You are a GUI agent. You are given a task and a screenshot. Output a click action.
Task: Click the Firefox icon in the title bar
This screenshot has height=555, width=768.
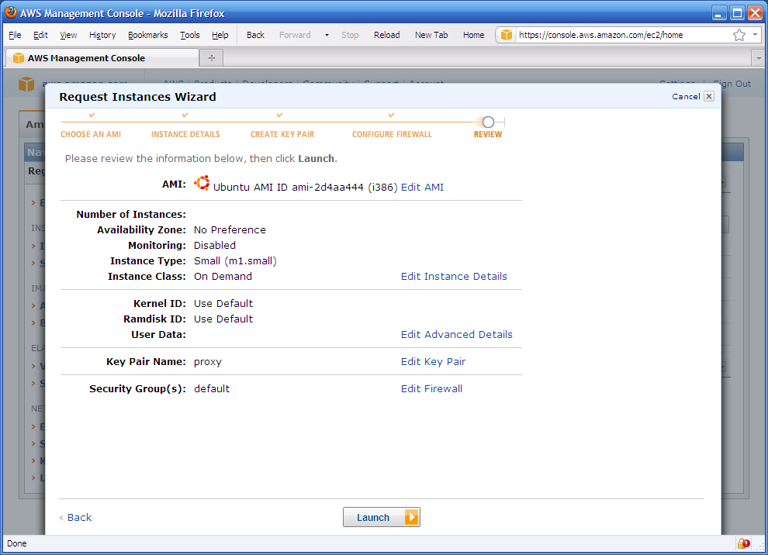pos(11,12)
